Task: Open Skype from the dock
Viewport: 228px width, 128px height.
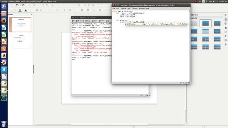Action: tap(4, 70)
